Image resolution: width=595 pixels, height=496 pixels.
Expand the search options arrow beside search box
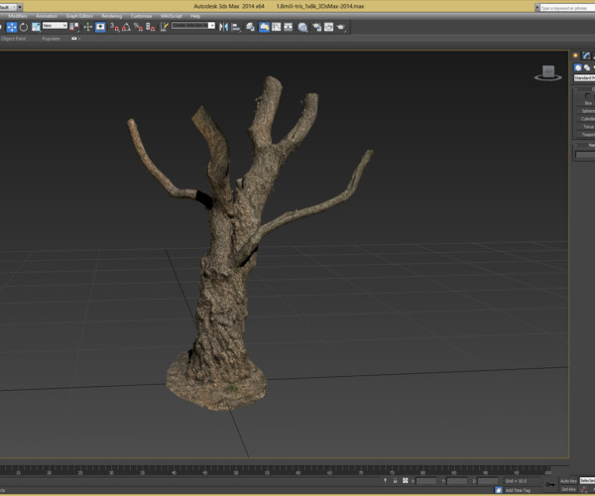point(537,7)
